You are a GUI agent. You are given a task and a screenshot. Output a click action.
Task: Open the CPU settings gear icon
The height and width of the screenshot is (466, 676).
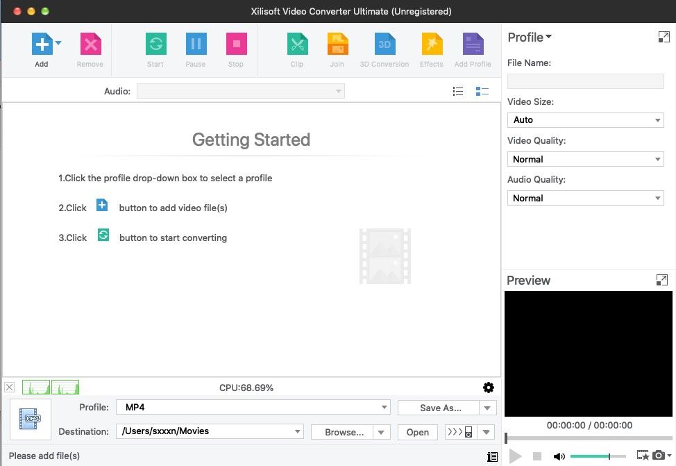click(489, 387)
